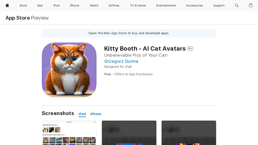Go to Accessories page

point(195,6)
